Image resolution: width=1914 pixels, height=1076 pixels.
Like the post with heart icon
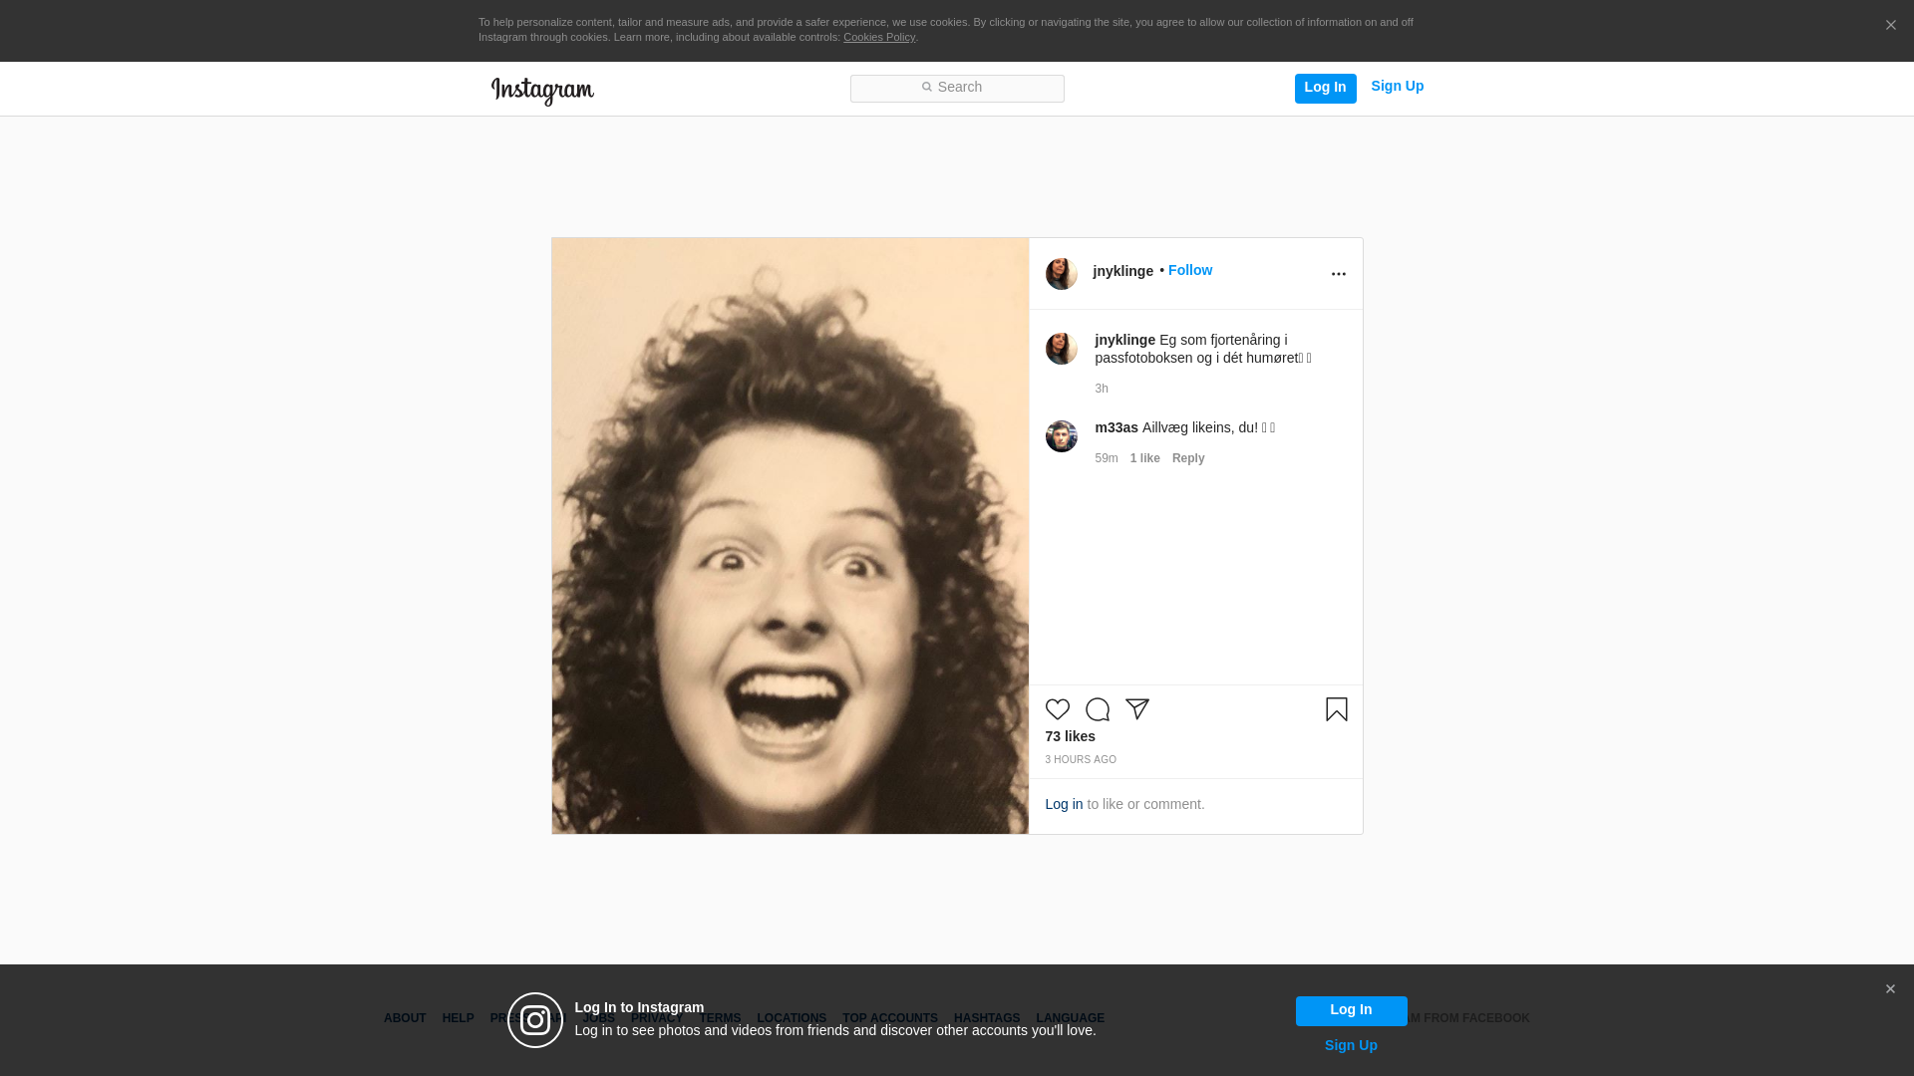click(x=1057, y=709)
